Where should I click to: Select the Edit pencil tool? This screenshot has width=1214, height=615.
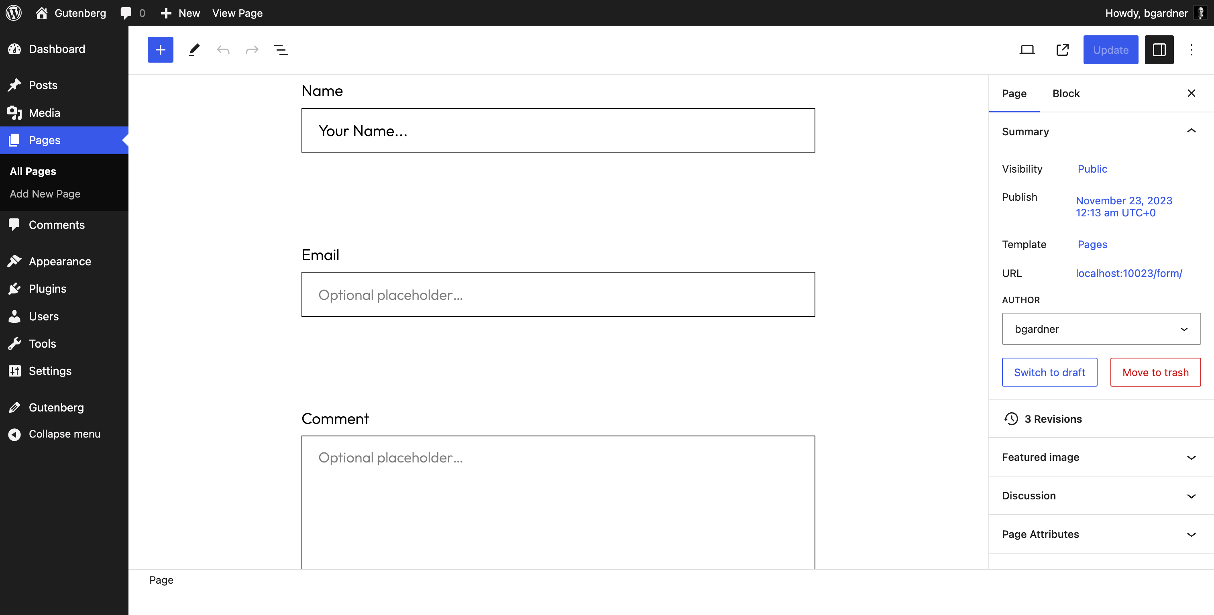(x=194, y=49)
